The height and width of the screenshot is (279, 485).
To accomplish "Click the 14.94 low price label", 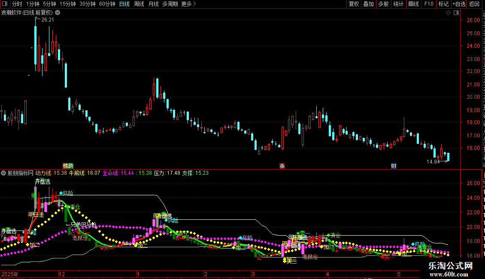I will 433,161.
